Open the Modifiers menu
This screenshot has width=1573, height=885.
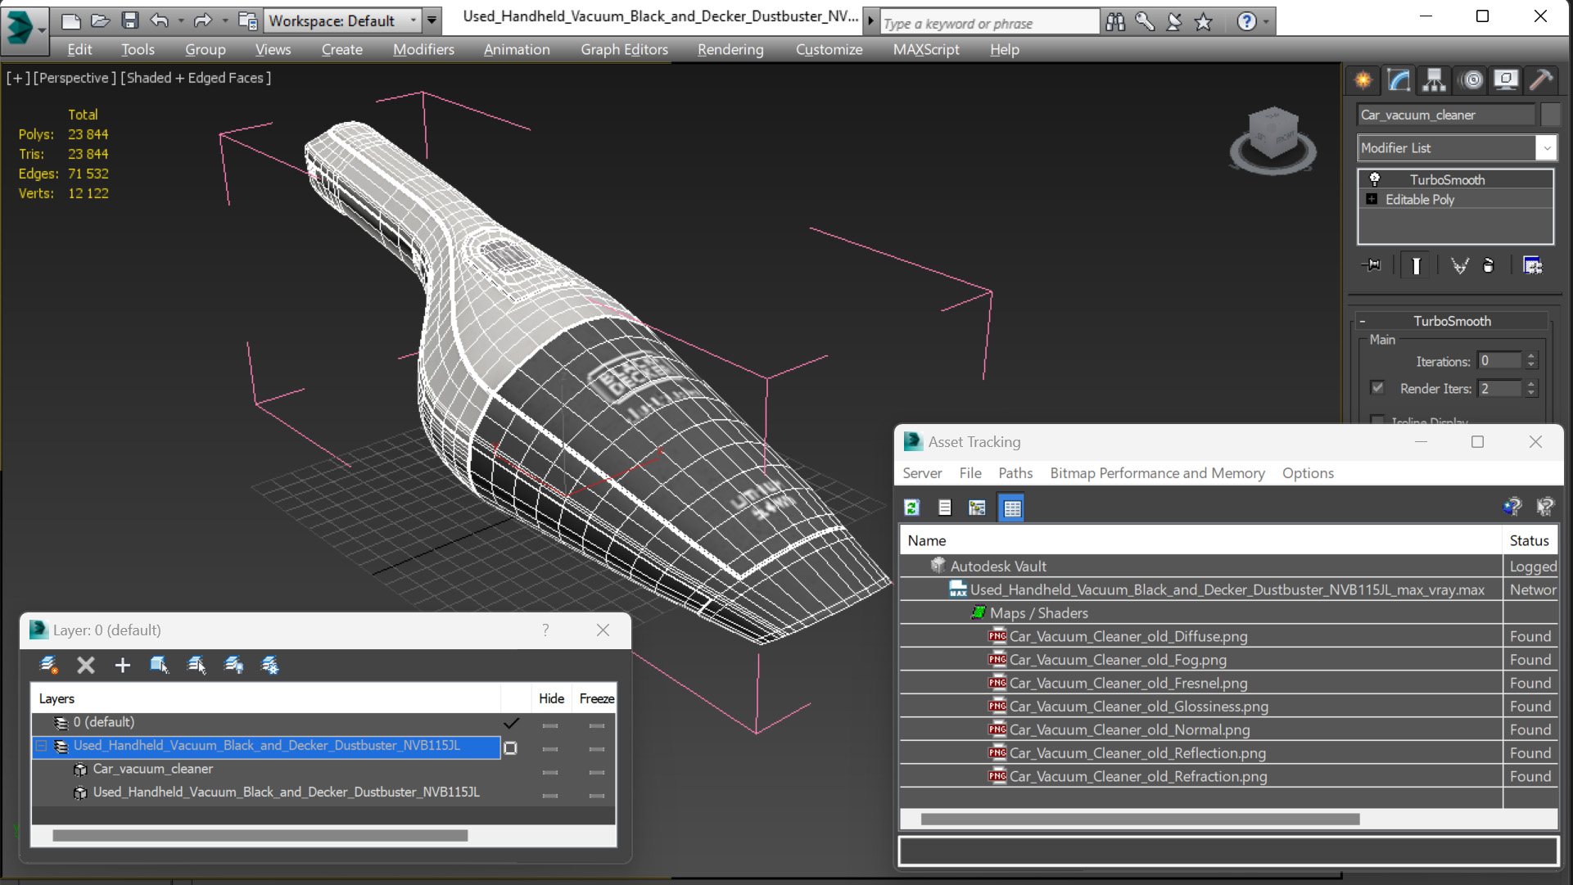click(x=423, y=50)
